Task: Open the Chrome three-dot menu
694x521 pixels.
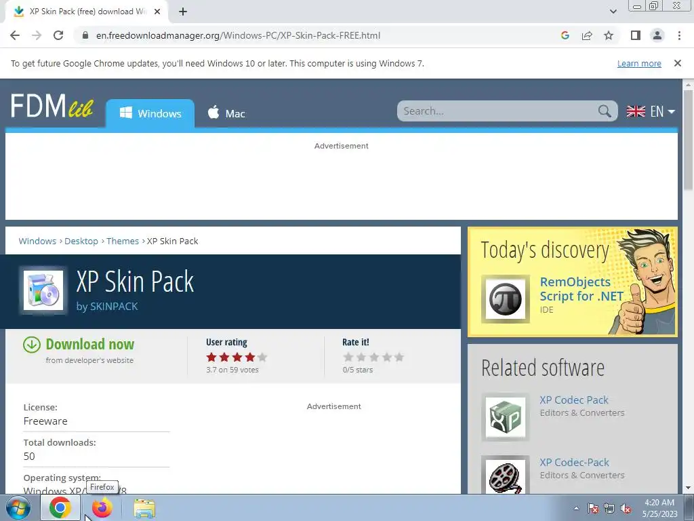Action: pyautogui.click(x=679, y=35)
